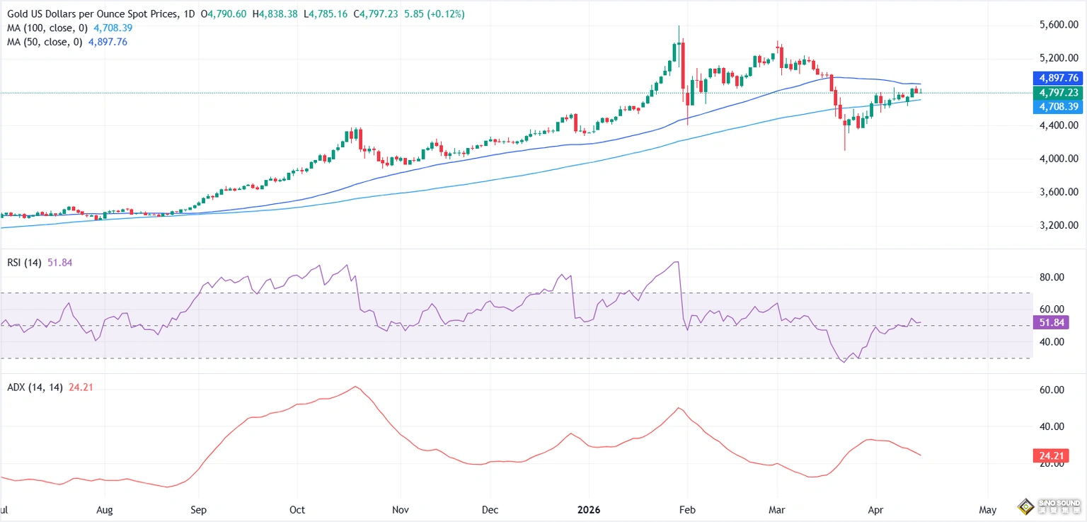Click the green 4,797.23 current price tag
The height and width of the screenshot is (522, 1087).
click(x=1059, y=93)
